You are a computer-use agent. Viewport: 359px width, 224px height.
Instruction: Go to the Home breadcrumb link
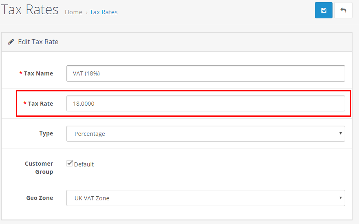73,12
